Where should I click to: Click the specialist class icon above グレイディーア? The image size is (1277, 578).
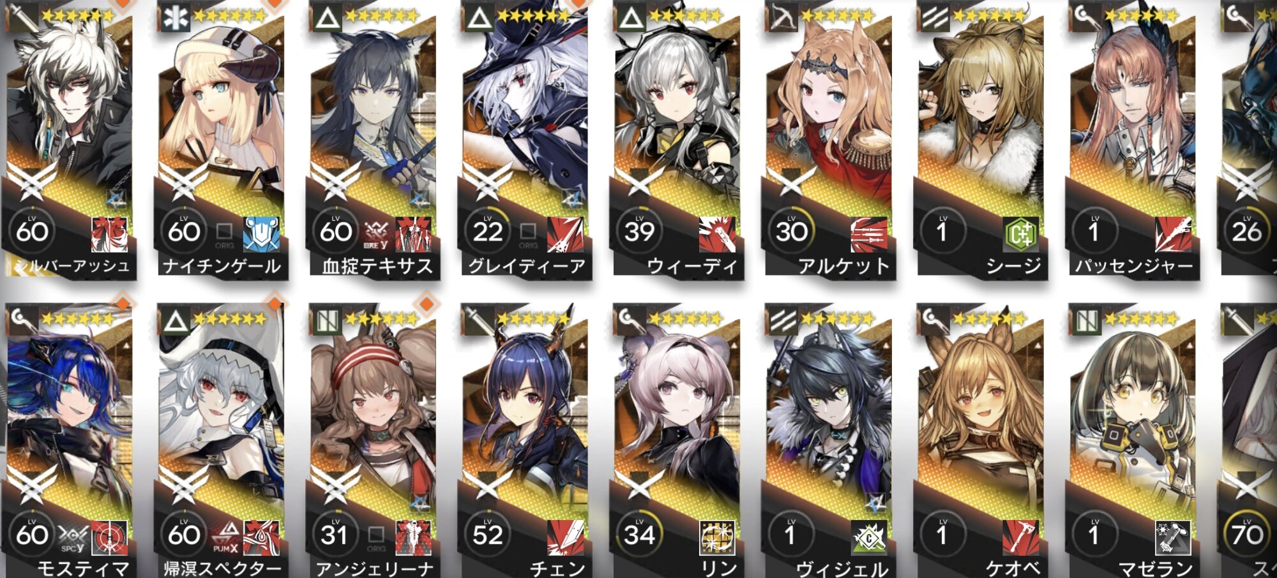point(478,18)
